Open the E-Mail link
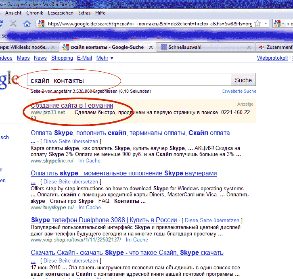The image size is (293, 279). tap(84, 58)
